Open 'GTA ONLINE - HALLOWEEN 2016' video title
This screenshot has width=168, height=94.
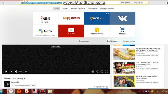pyautogui.click(x=147, y=63)
